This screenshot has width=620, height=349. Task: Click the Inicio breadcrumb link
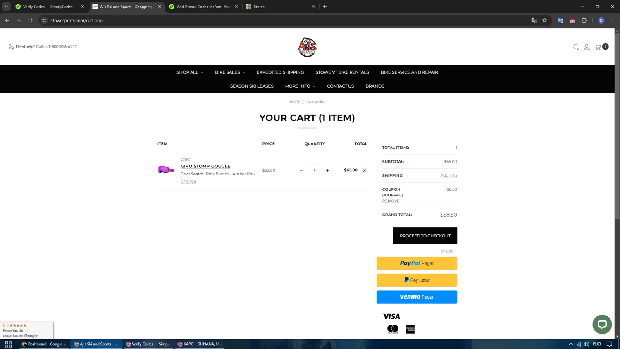(x=295, y=102)
